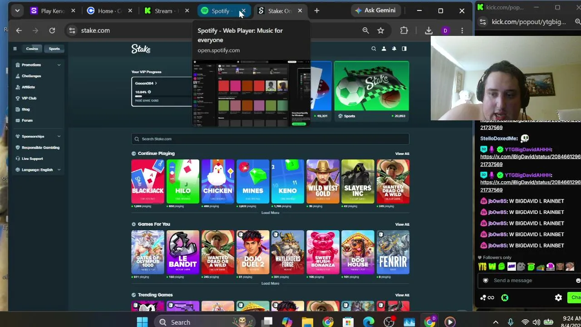Open the Stake sidebar hamburger menu
This screenshot has width=581, height=327.
(15, 49)
